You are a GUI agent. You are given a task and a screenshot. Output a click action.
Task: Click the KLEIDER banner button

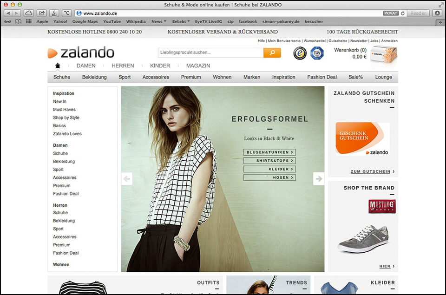coord(269,169)
